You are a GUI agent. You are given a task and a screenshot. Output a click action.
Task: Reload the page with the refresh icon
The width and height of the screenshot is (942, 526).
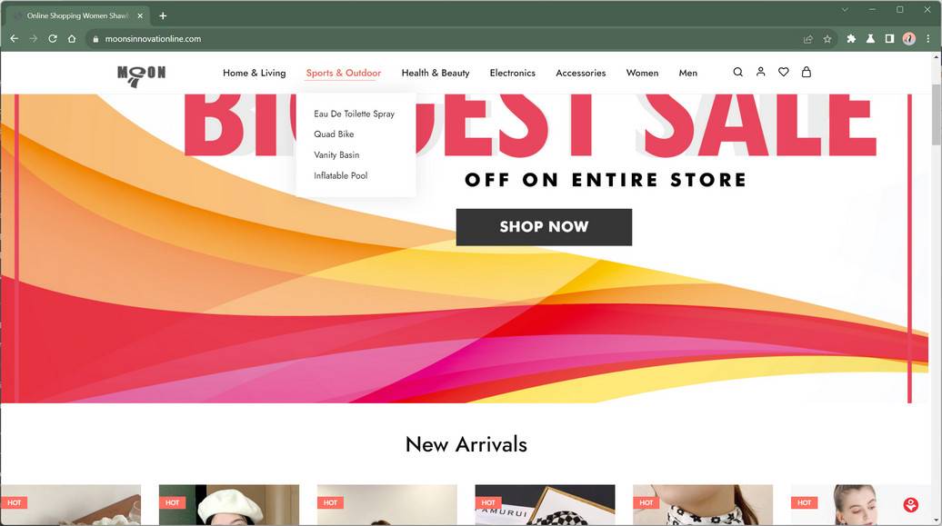pyautogui.click(x=53, y=38)
